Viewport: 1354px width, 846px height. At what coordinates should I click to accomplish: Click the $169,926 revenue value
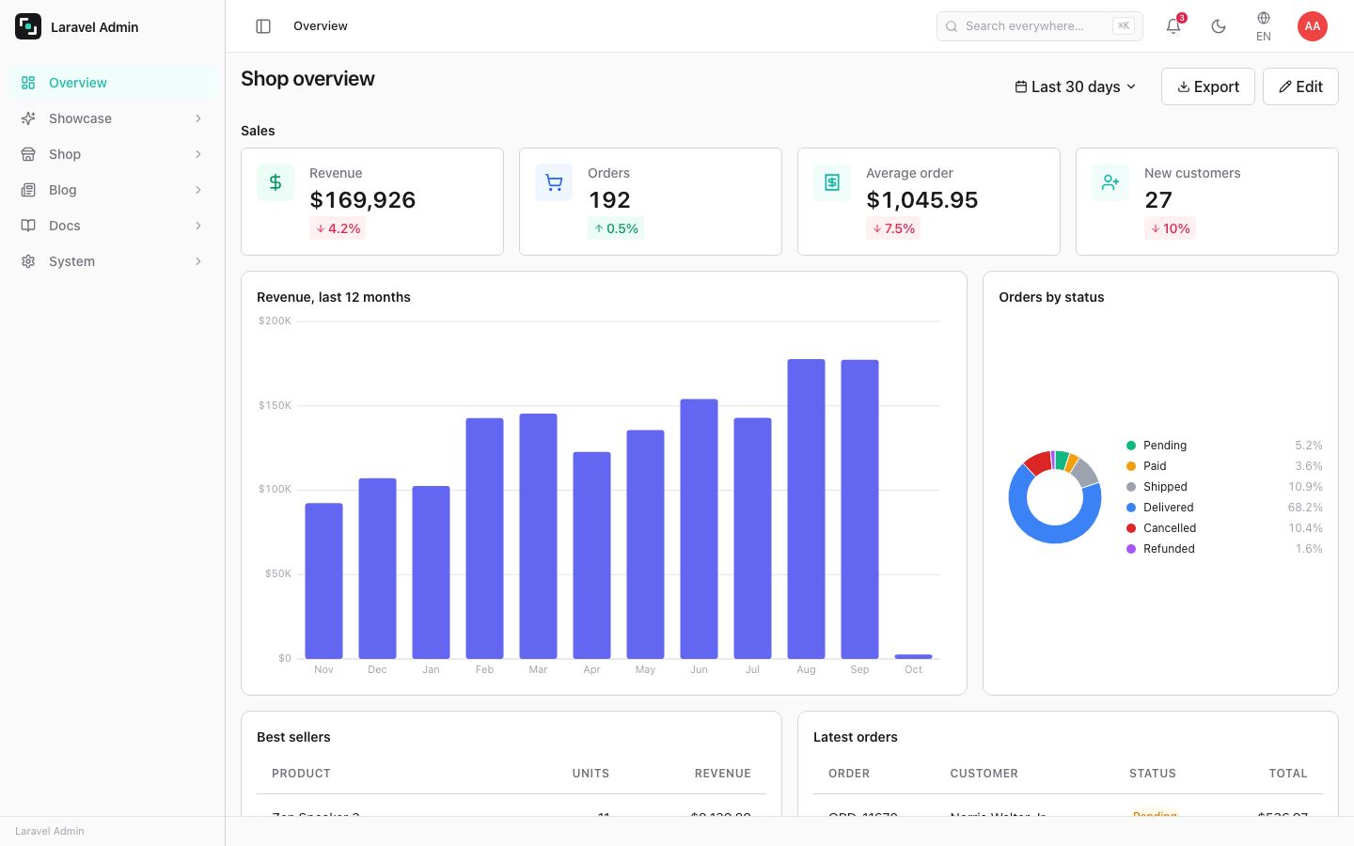363,200
